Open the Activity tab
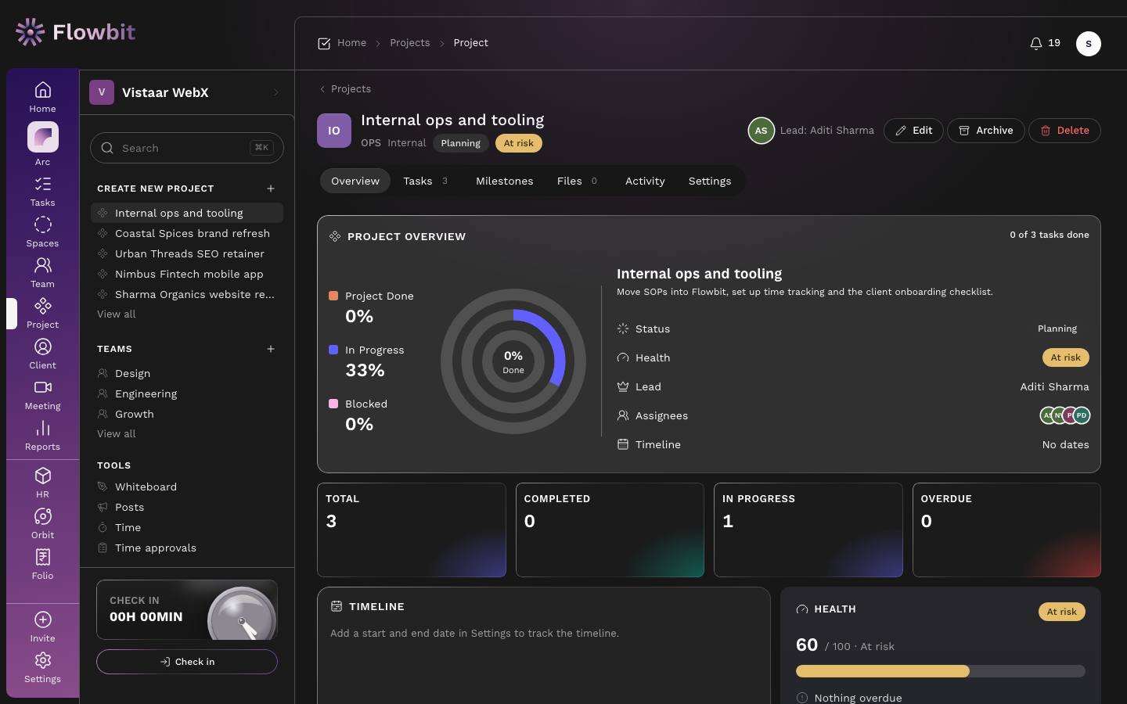 pos(645,181)
